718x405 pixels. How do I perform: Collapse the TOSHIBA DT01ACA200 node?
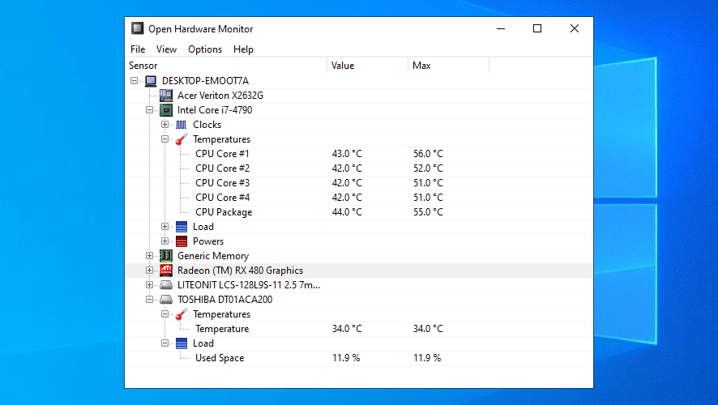tap(149, 300)
